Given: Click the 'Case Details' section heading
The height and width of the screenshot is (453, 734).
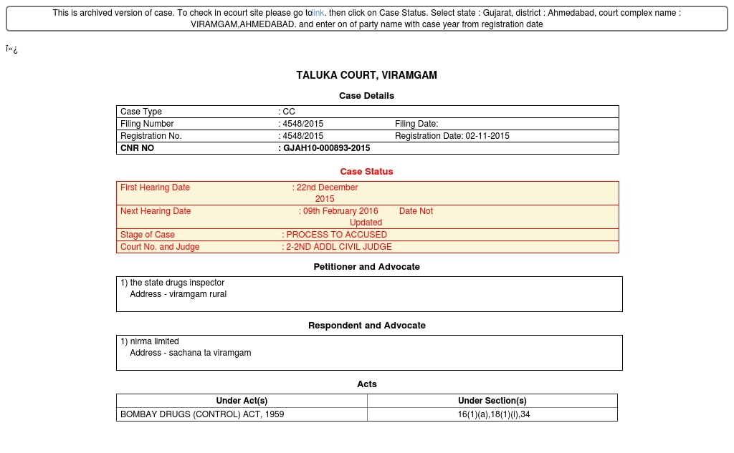Looking at the screenshot, I should (x=366, y=96).
